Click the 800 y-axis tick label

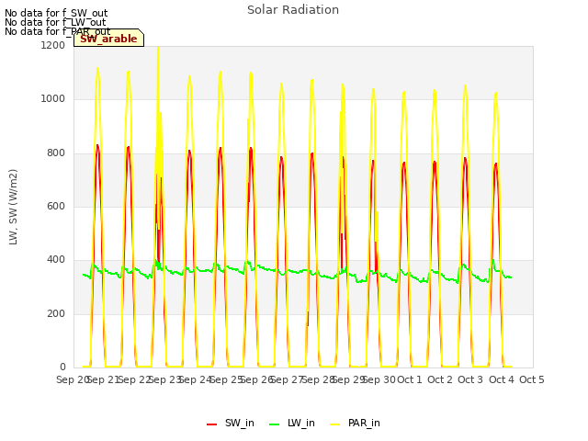click(56, 153)
